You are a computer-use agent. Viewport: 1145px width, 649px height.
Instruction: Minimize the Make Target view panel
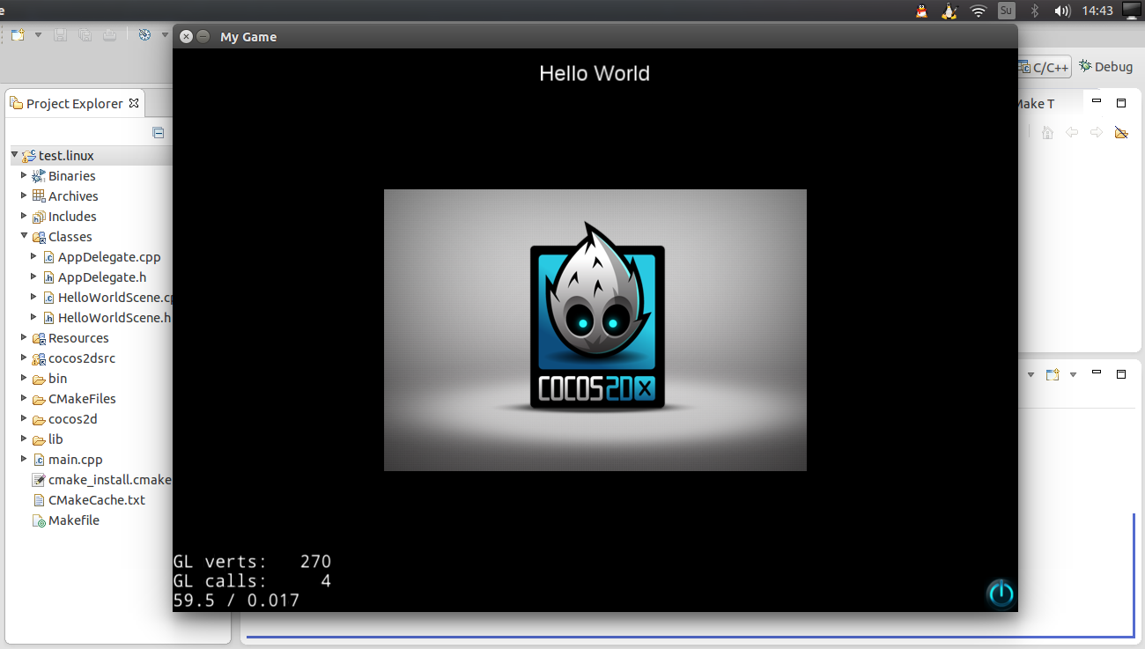tap(1097, 102)
